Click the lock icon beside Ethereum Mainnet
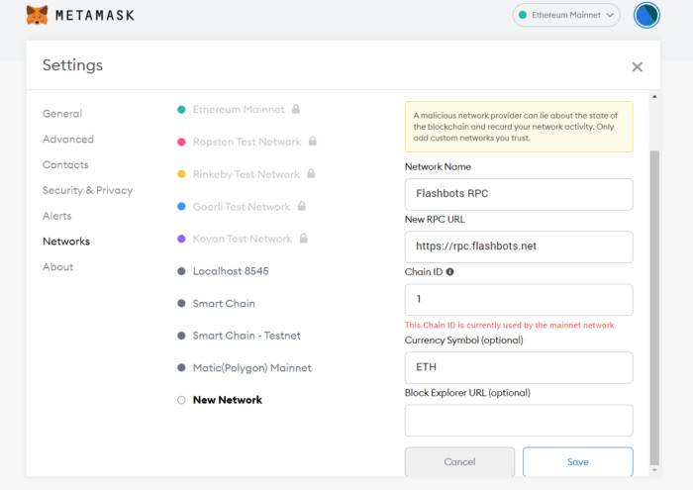The width and height of the screenshot is (693, 490). (296, 109)
